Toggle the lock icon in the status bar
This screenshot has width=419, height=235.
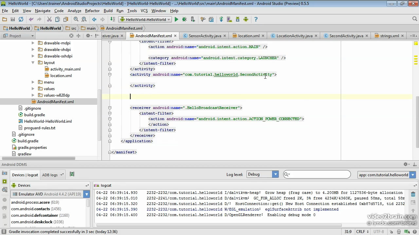pyautogui.click(x=391, y=232)
